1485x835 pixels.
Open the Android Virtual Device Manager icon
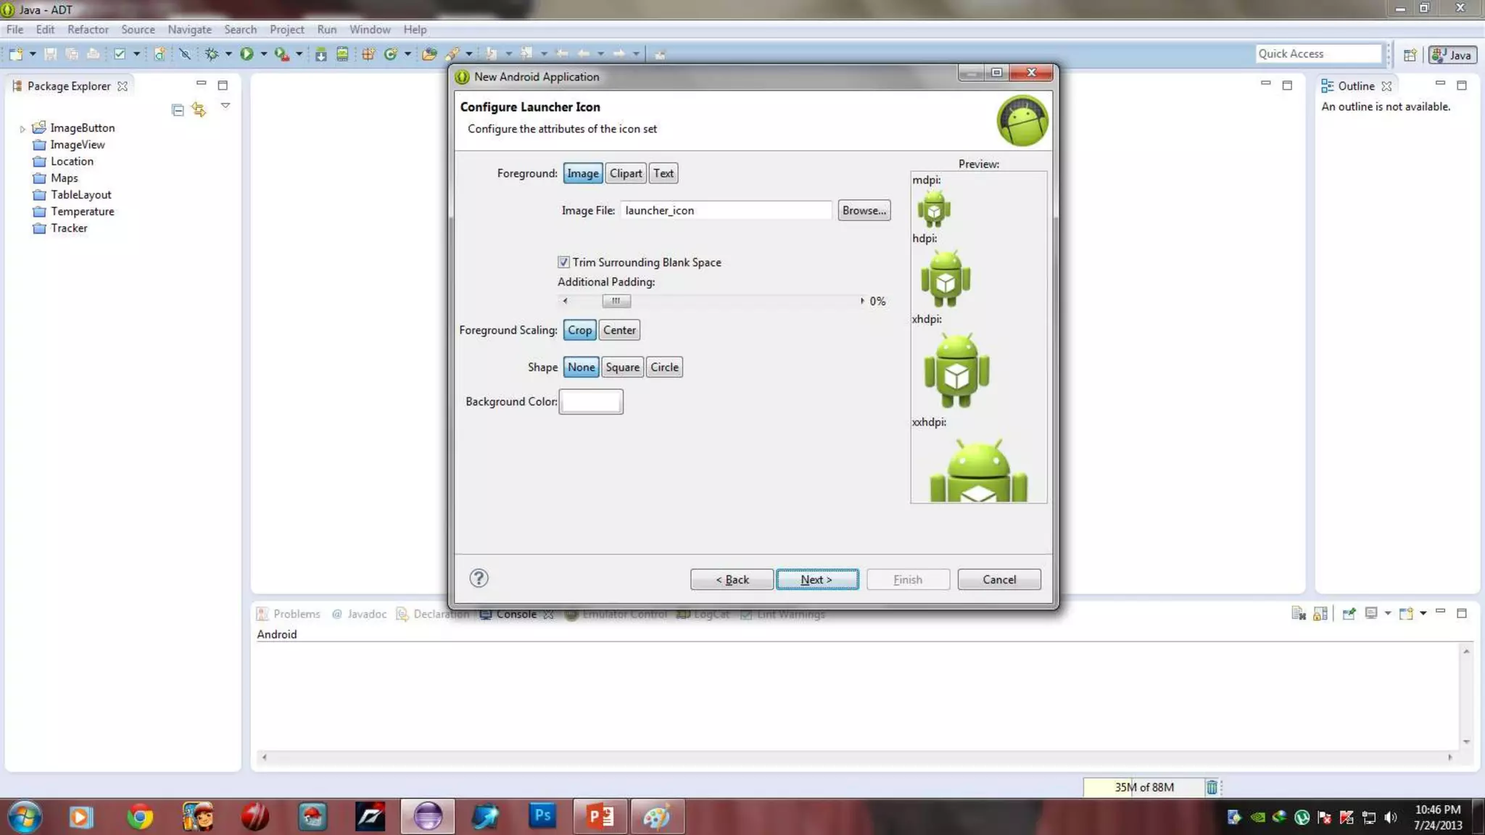coord(342,54)
